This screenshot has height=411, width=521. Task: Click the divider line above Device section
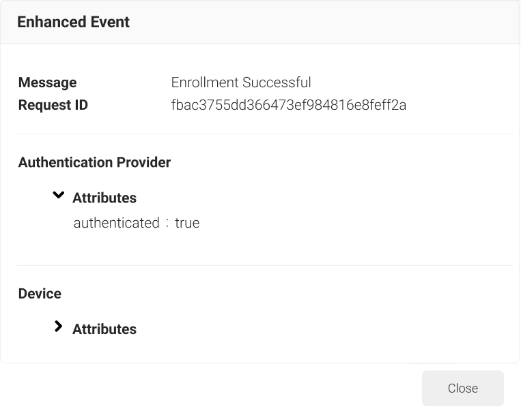(x=265, y=265)
